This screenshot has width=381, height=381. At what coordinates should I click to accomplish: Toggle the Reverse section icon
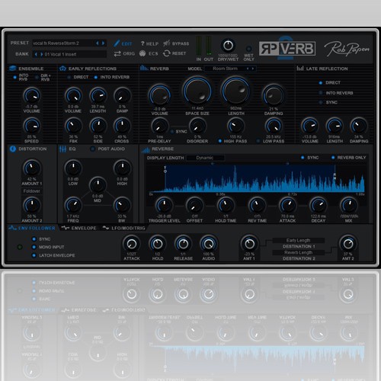[x=146, y=150]
